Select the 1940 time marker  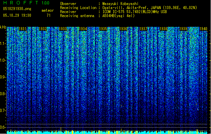pos(203,29)
